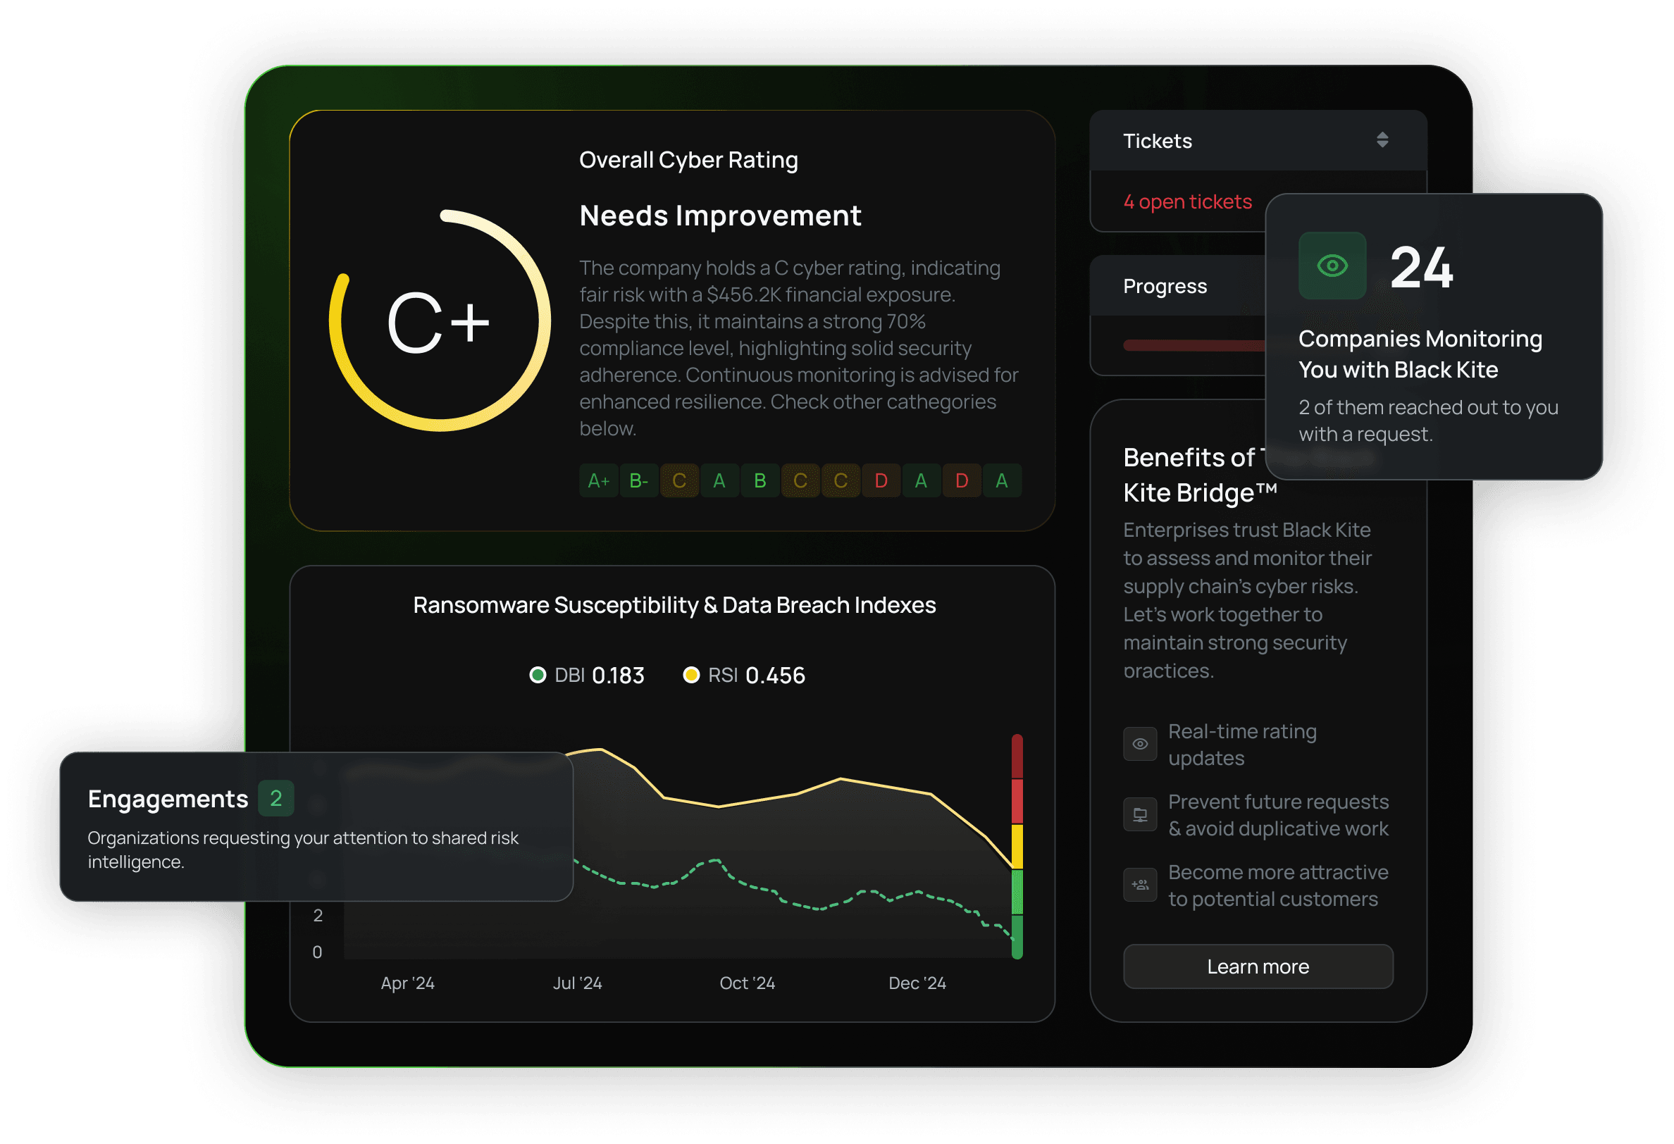Click the Engagements count badge 2

pos(276,798)
